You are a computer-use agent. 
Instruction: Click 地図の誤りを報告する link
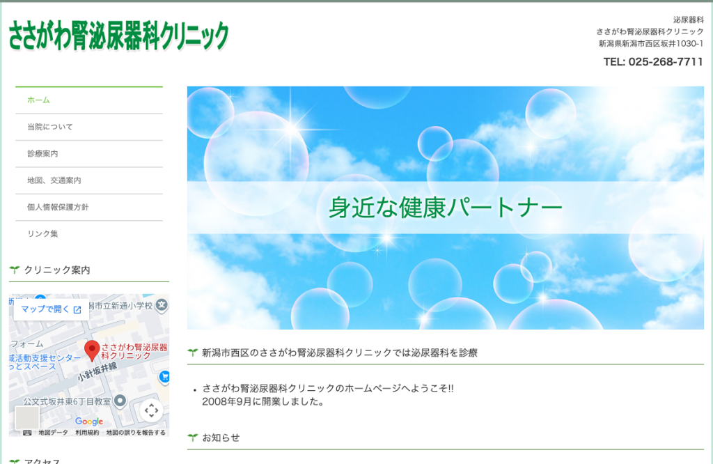pyautogui.click(x=136, y=433)
